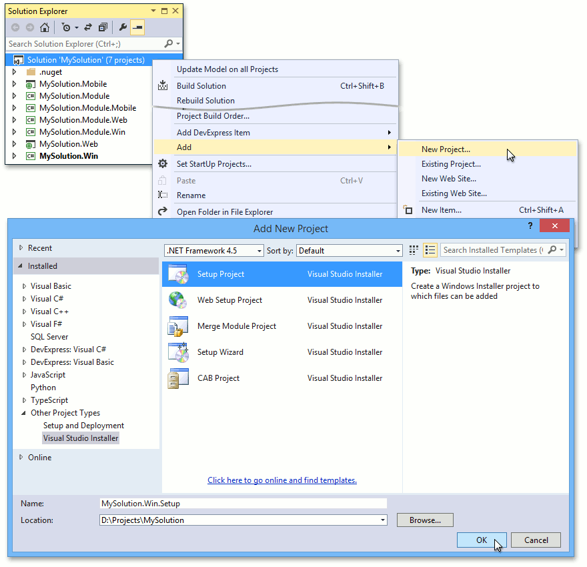Image resolution: width=587 pixels, height=567 pixels.
Task: Click the .nuget folder icon
Action: click(31, 72)
